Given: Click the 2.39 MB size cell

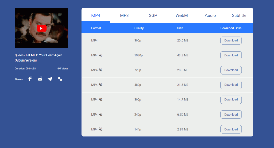Looking at the screenshot, I should tap(183, 129).
